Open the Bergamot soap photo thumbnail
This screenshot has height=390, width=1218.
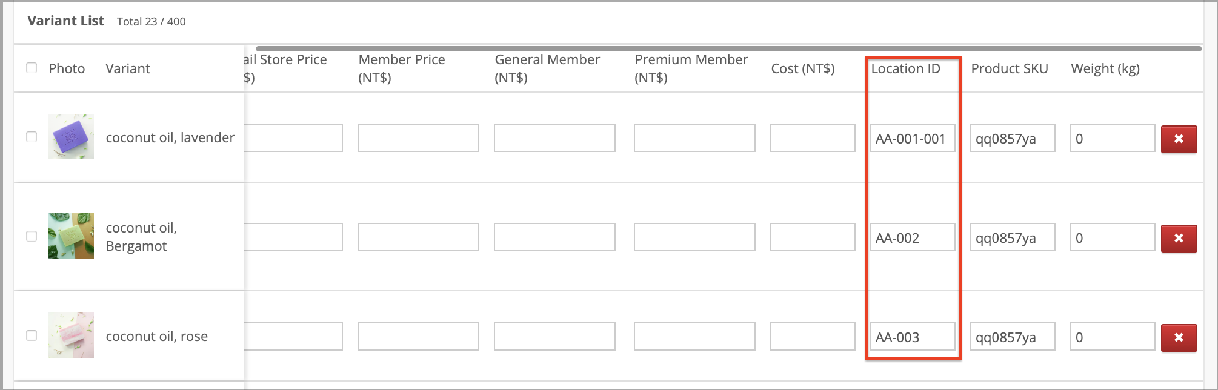click(71, 236)
